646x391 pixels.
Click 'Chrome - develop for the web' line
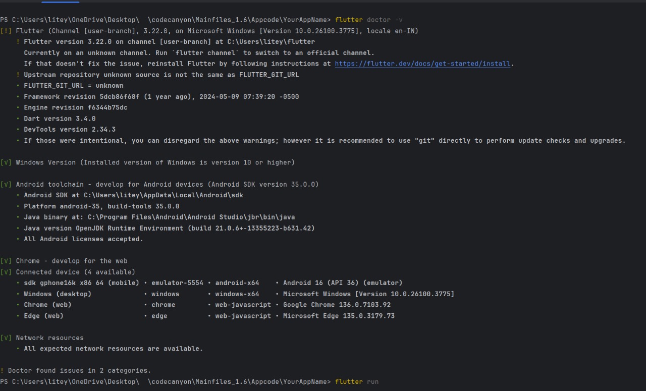64,261
